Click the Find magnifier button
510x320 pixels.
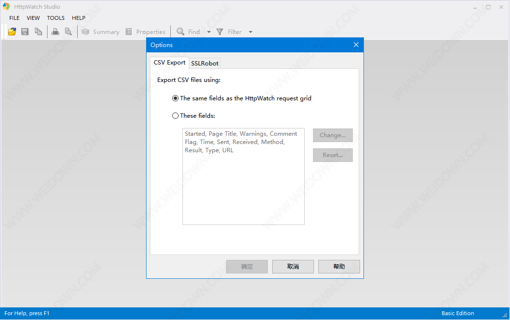[x=188, y=32]
